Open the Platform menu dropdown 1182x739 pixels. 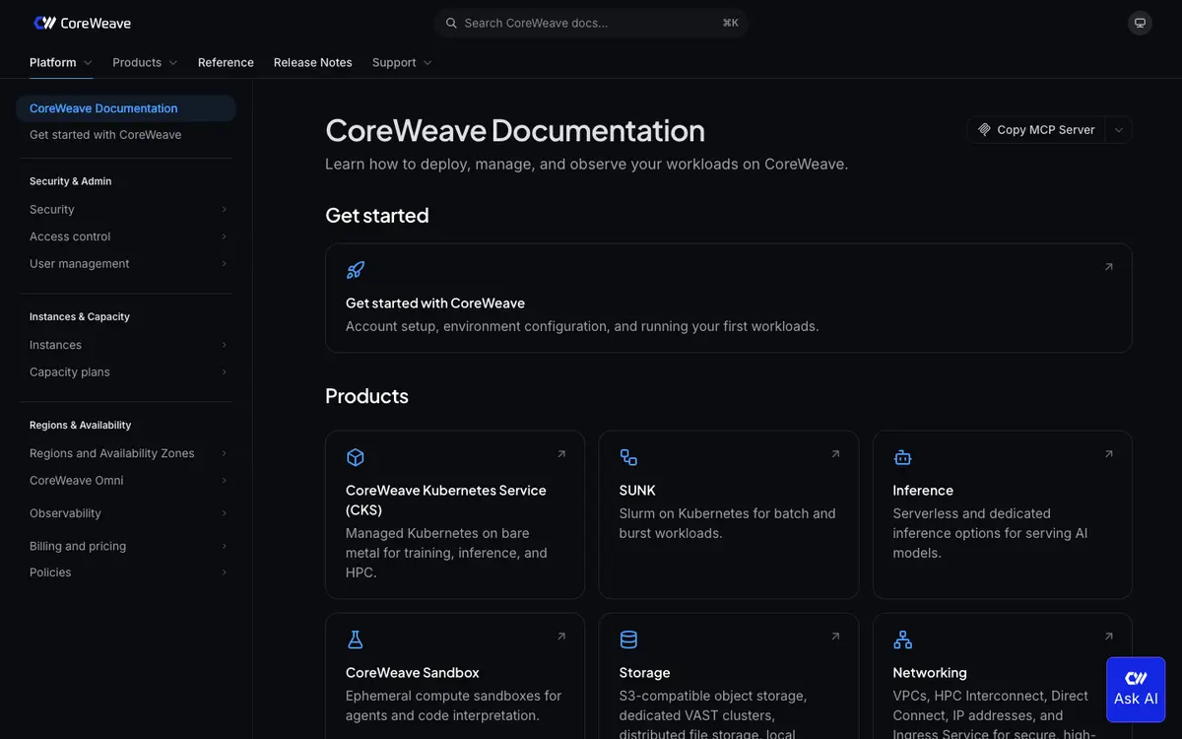(61, 62)
